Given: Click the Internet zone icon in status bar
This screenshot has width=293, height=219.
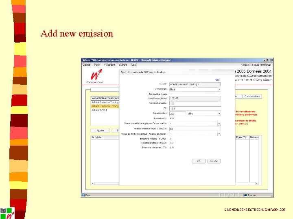Looking at the screenshot, I should coord(245,195).
